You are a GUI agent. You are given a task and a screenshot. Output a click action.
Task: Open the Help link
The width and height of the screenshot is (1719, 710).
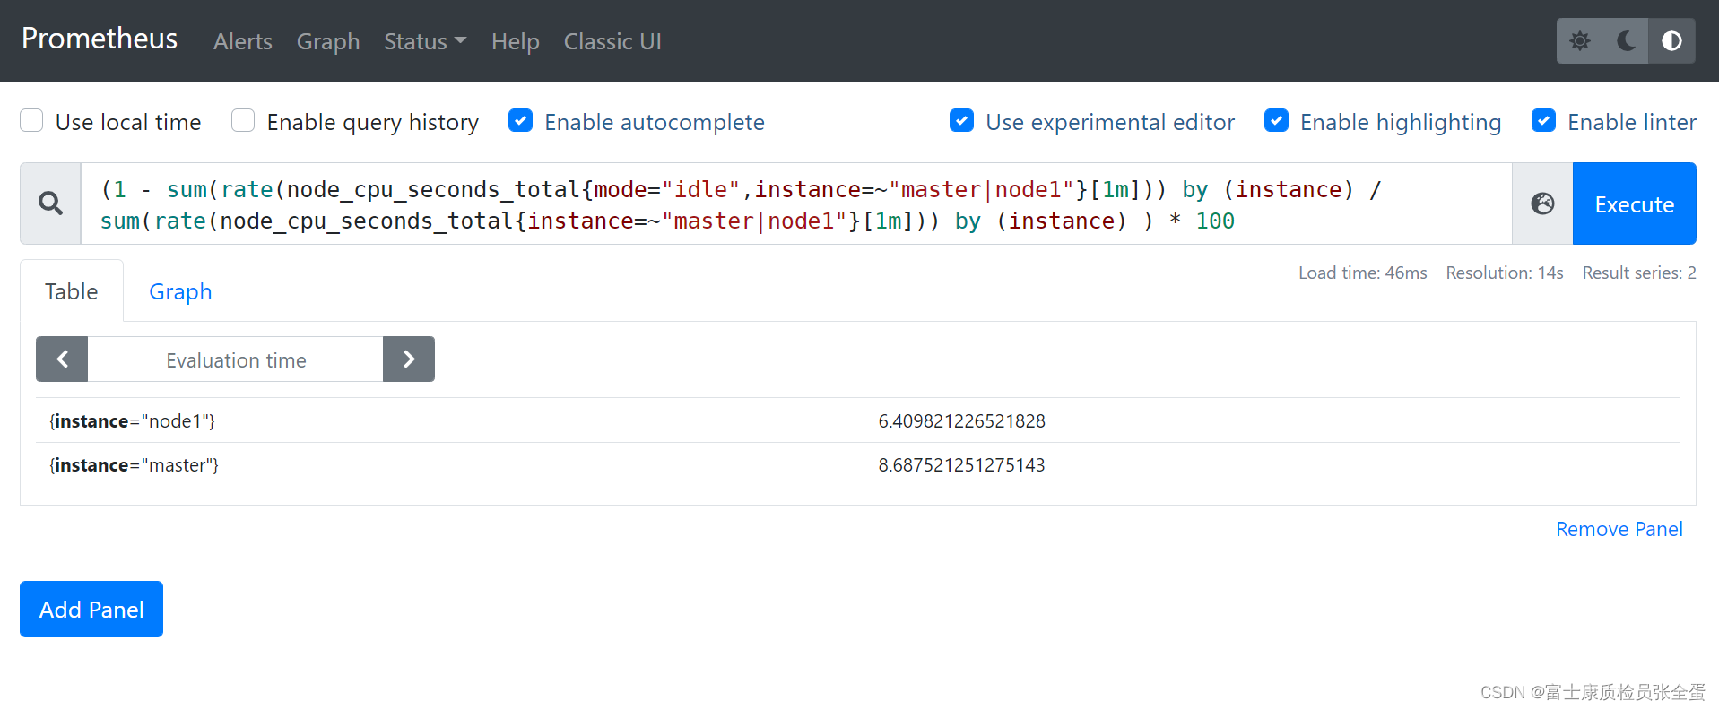click(x=516, y=41)
